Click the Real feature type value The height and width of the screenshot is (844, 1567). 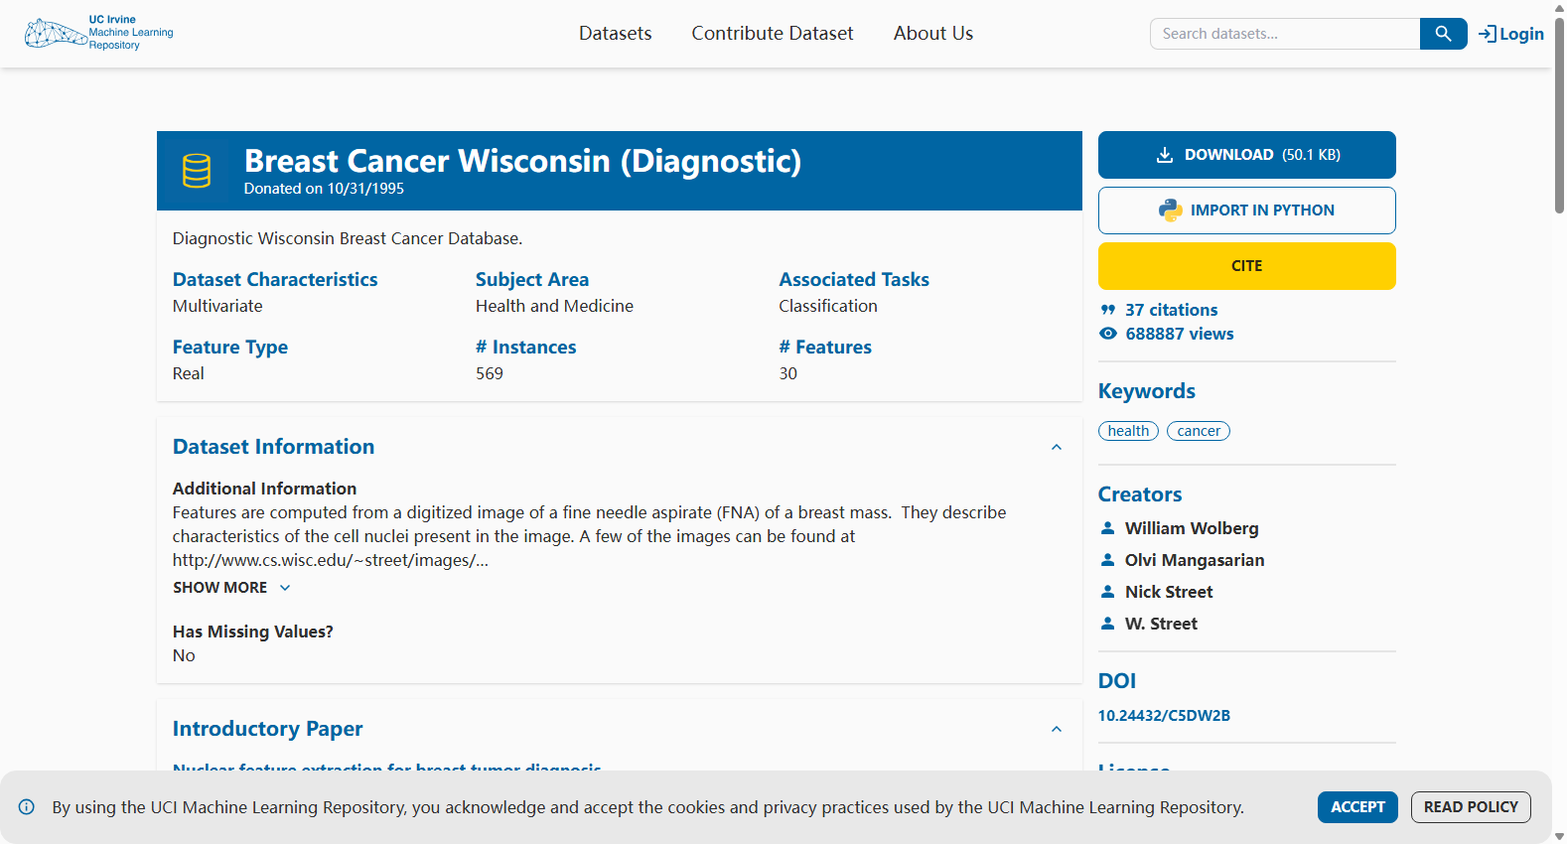coord(189,373)
